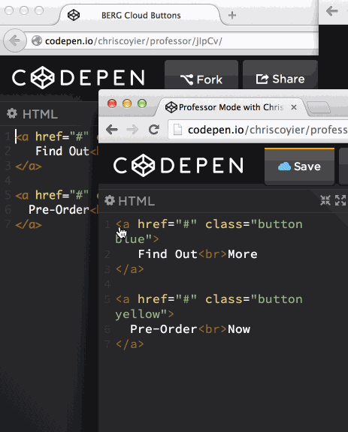Click 'Find Out' text in front editor

167,254
